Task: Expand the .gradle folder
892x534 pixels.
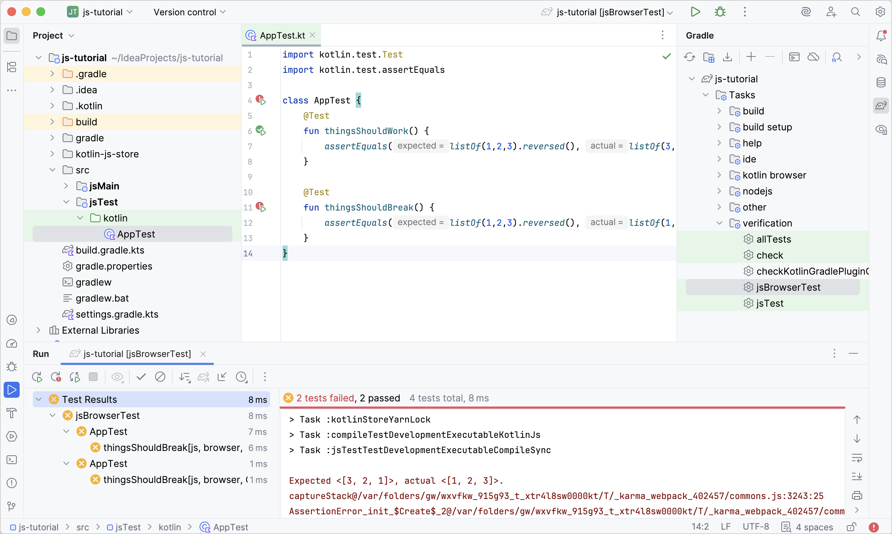Action: click(52, 74)
